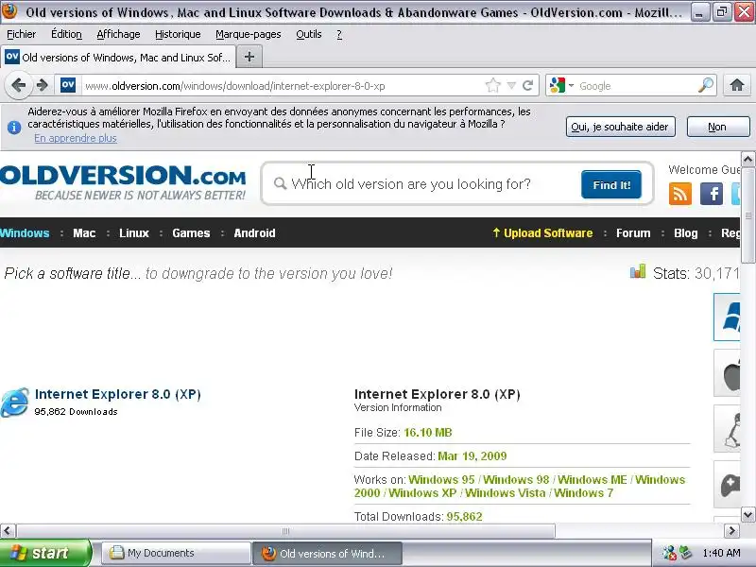This screenshot has height=567, width=756.
Task: Open the Affichage menu
Action: (119, 34)
